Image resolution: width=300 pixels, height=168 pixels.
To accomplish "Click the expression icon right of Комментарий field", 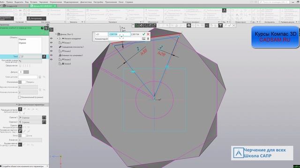I will coord(144,39).
